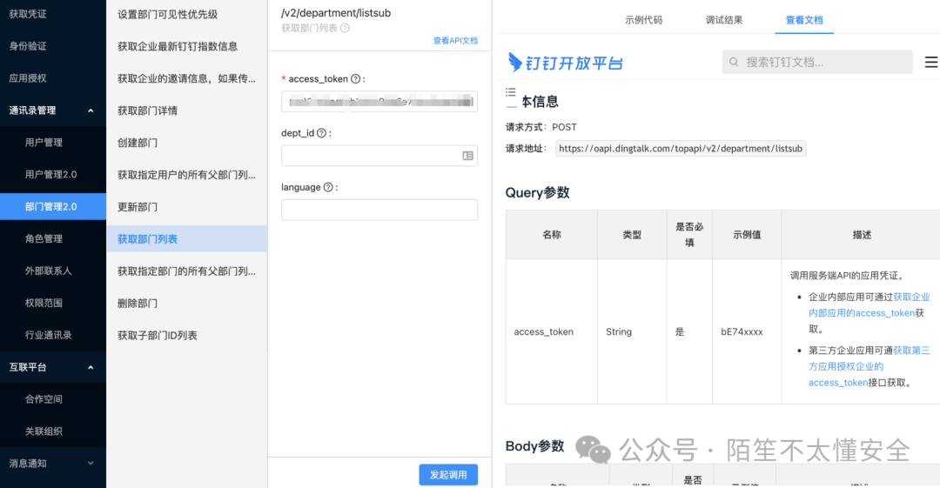The width and height of the screenshot is (940, 488).
Task: Choose API 更新部门
Action: pos(186,207)
